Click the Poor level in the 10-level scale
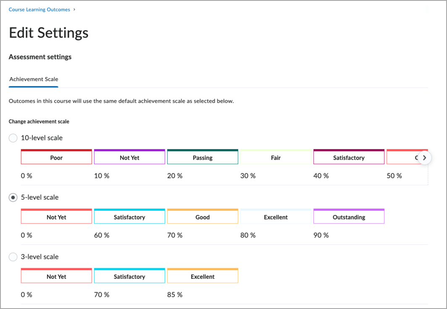The image size is (447, 309). (56, 157)
